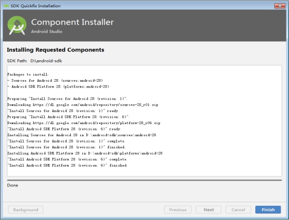The width and height of the screenshot is (289, 220).
Task: Click the 'Installing Requested Components' heading
Action: [x=56, y=50]
